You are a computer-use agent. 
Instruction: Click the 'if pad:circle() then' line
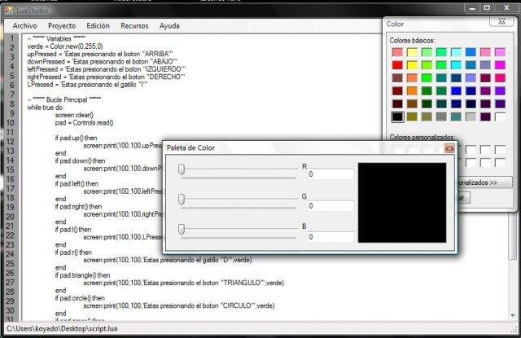click(80, 298)
